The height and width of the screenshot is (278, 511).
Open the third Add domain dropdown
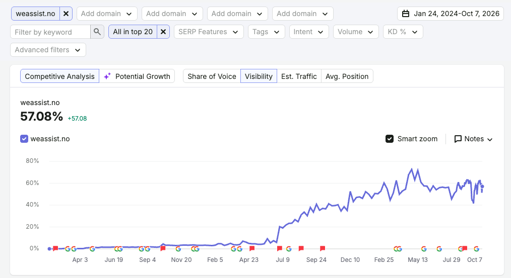pos(237,14)
